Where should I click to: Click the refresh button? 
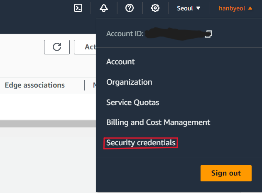pos(57,47)
